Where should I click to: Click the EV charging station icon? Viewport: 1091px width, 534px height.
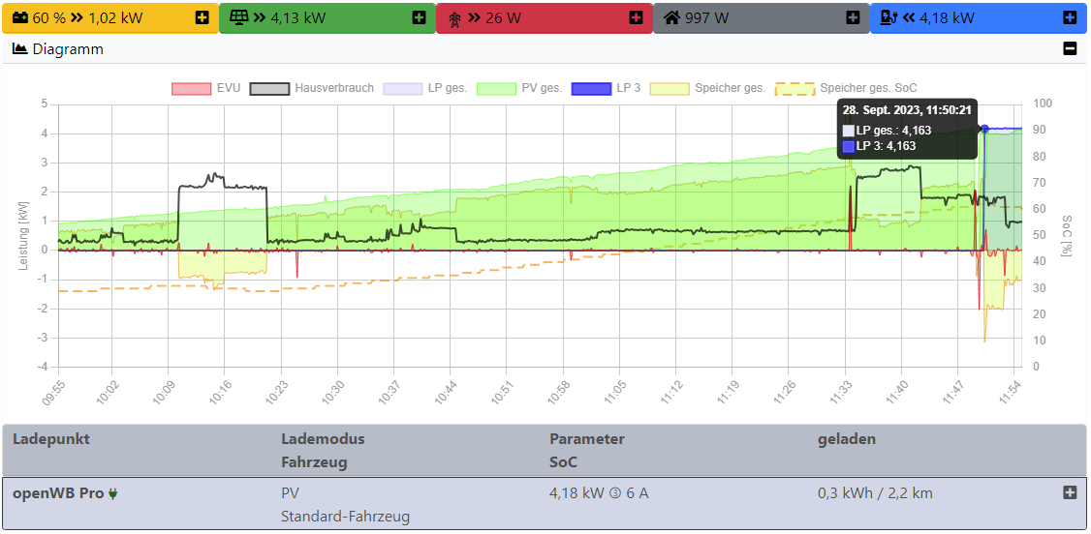(889, 18)
